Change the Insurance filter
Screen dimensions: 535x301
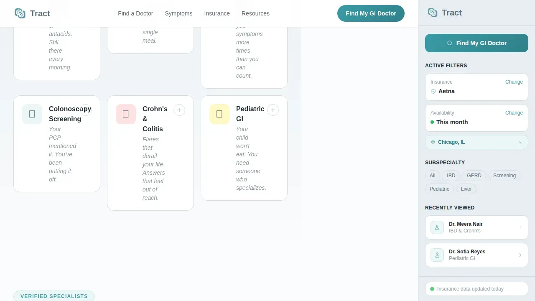(x=514, y=82)
